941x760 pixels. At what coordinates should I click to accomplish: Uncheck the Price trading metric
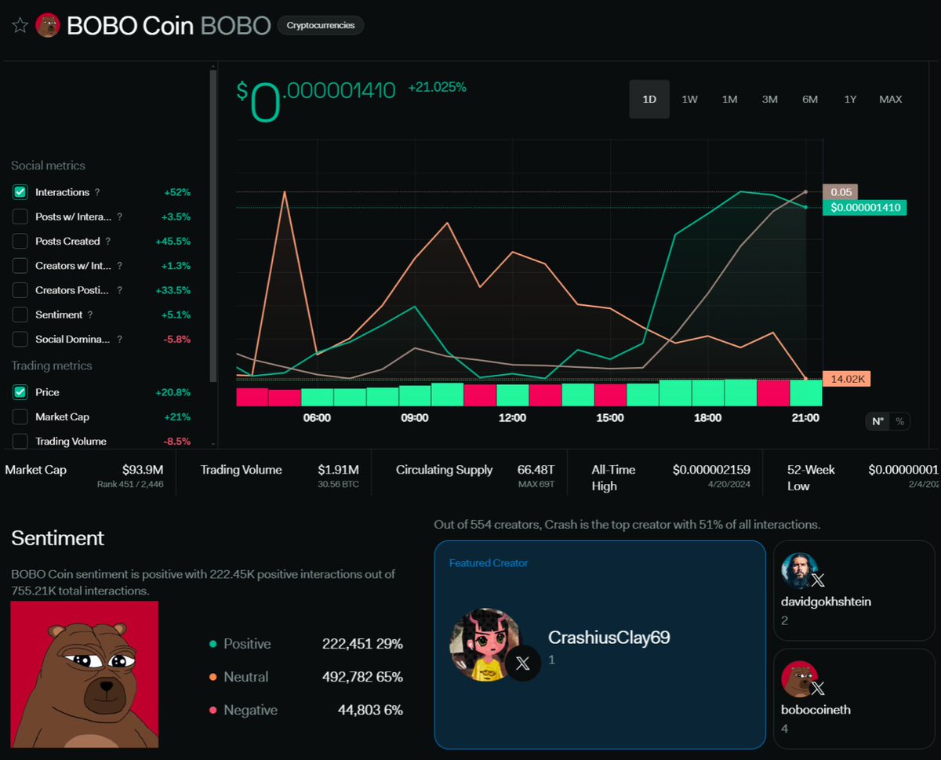pyautogui.click(x=20, y=392)
